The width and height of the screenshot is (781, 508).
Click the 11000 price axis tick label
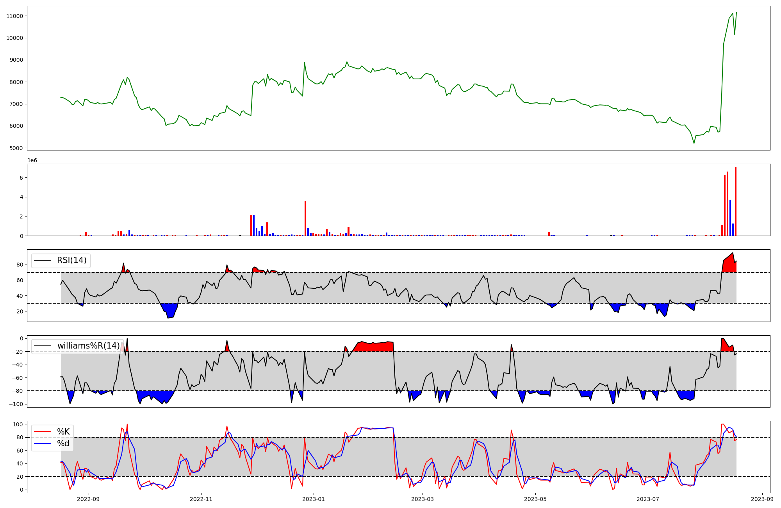(x=15, y=16)
